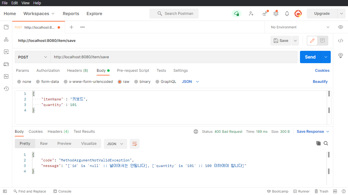348x195 pixels.
Task: Open the Environments sidebar icon
Action: tap(6, 52)
